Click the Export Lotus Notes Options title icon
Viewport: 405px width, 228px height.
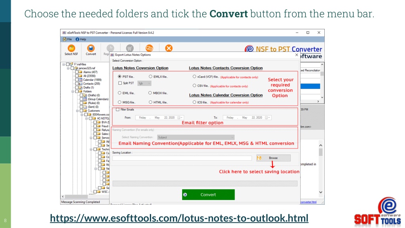click(112, 55)
